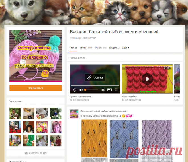This screenshot has height=162, width=188.
Task: Click the replay icon in video player
Action: [75, 90]
